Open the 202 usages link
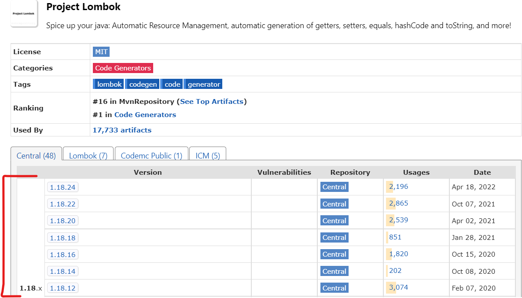The width and height of the screenshot is (522, 298). (395, 271)
